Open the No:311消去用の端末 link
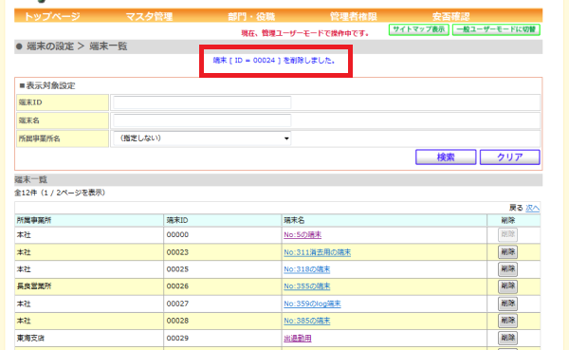Screen dimensions: 569x350 tap(317, 252)
